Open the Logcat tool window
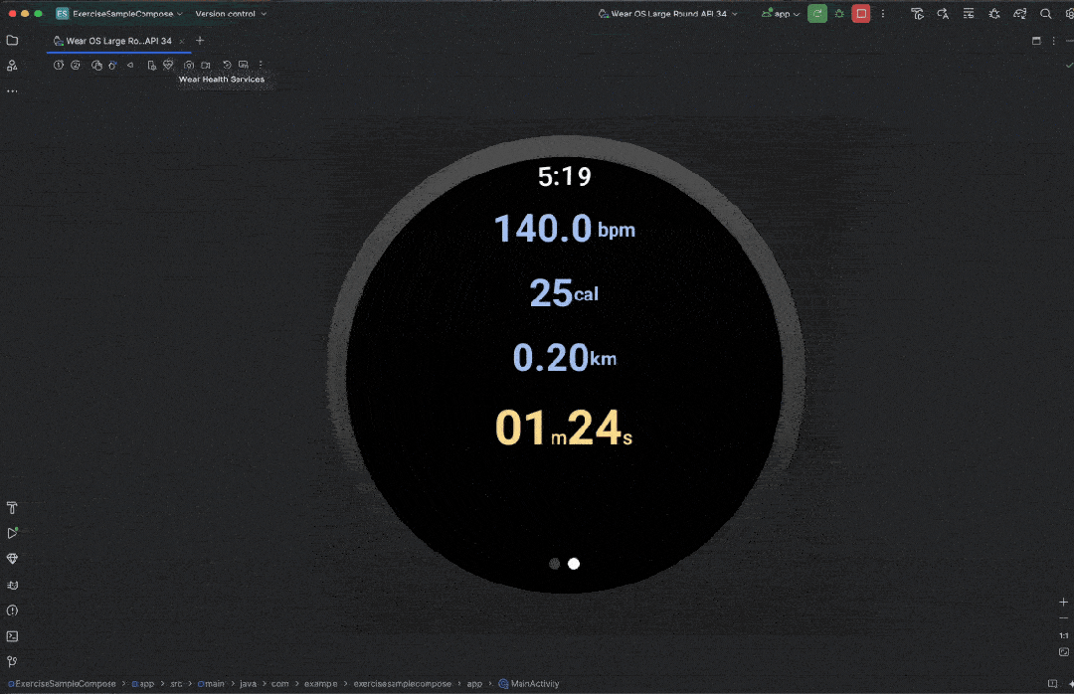The image size is (1074, 694). click(x=12, y=585)
